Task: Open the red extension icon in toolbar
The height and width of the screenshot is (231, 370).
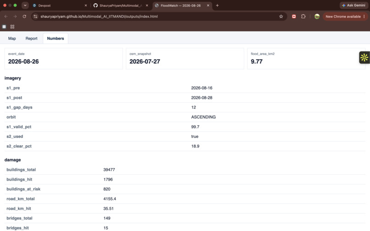Action: [x=294, y=16]
